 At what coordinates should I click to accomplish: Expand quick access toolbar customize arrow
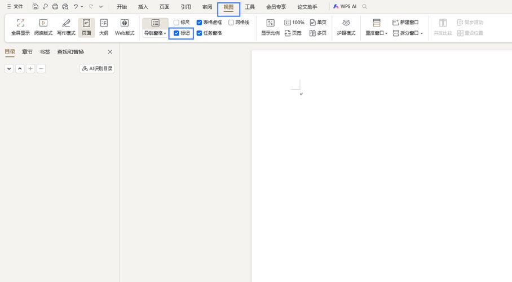(x=101, y=7)
